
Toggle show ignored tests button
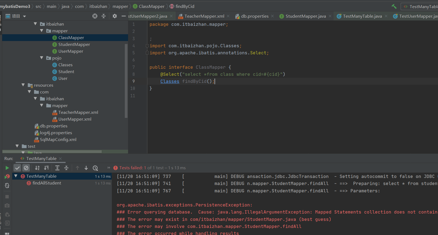coord(26,168)
